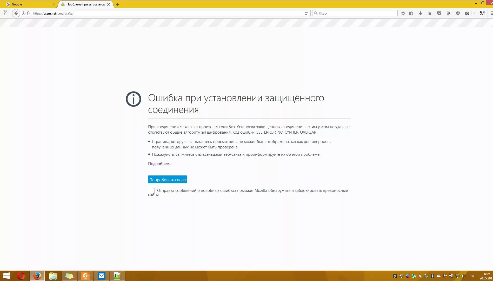Image resolution: width=493 pixels, height=281 pixels.
Task: Open the uTorrent tray icon
Action: (x=414, y=276)
